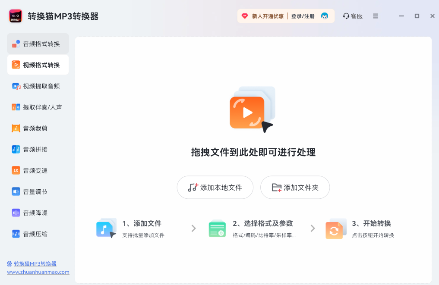The height and width of the screenshot is (285, 439).
Task: Open the hamburger menu in the title bar
Action: tap(375, 16)
